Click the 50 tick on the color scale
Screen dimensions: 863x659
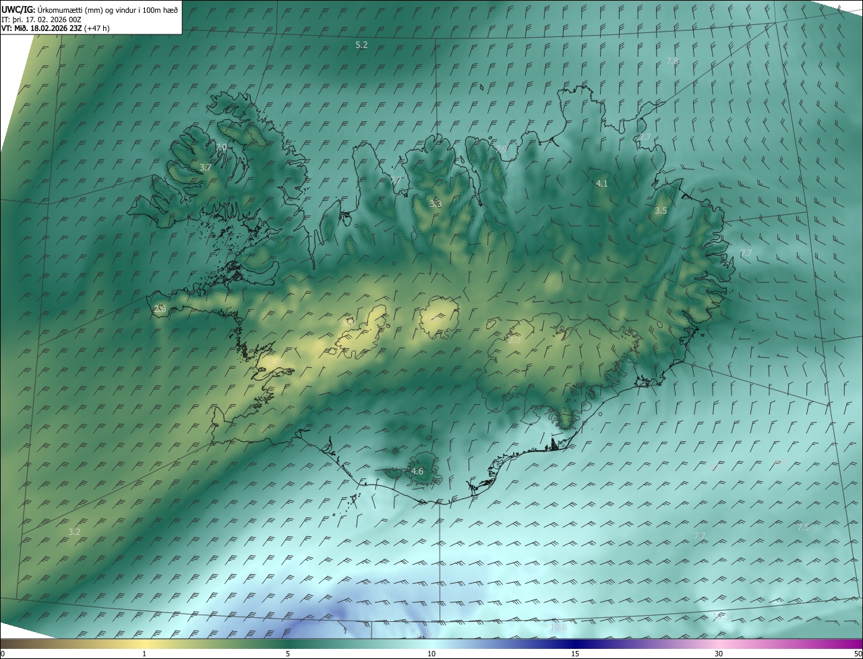pos(858,654)
